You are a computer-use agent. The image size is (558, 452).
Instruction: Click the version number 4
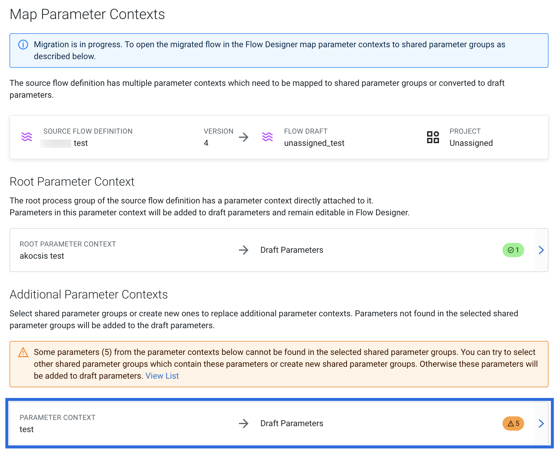tap(206, 143)
